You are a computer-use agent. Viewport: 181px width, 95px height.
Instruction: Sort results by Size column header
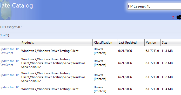pyautogui.click(x=171, y=43)
